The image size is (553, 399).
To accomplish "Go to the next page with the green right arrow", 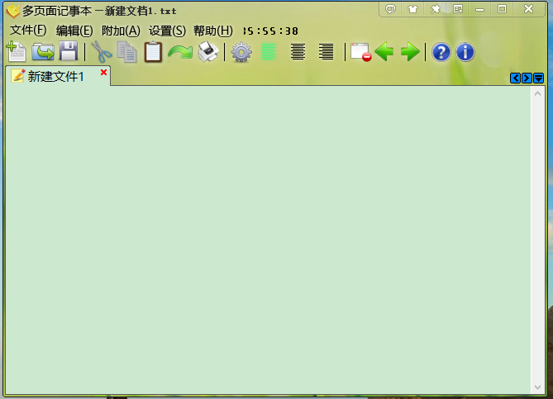I will coord(410,52).
